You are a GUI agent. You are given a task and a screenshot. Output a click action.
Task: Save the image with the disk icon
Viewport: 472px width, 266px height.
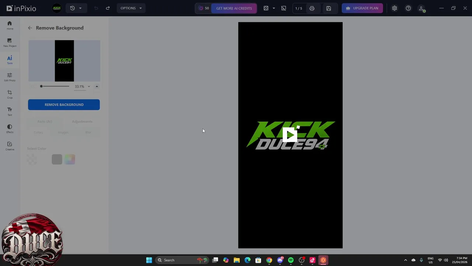329,8
